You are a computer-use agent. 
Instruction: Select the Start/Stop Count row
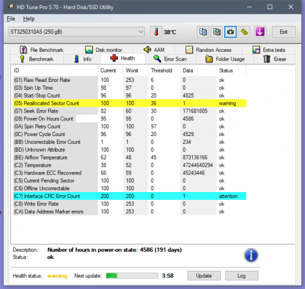[x=130, y=96]
